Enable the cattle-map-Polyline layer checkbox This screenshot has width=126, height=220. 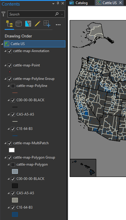point(13,86)
